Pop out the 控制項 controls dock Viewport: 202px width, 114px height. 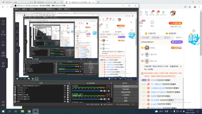[137, 83]
